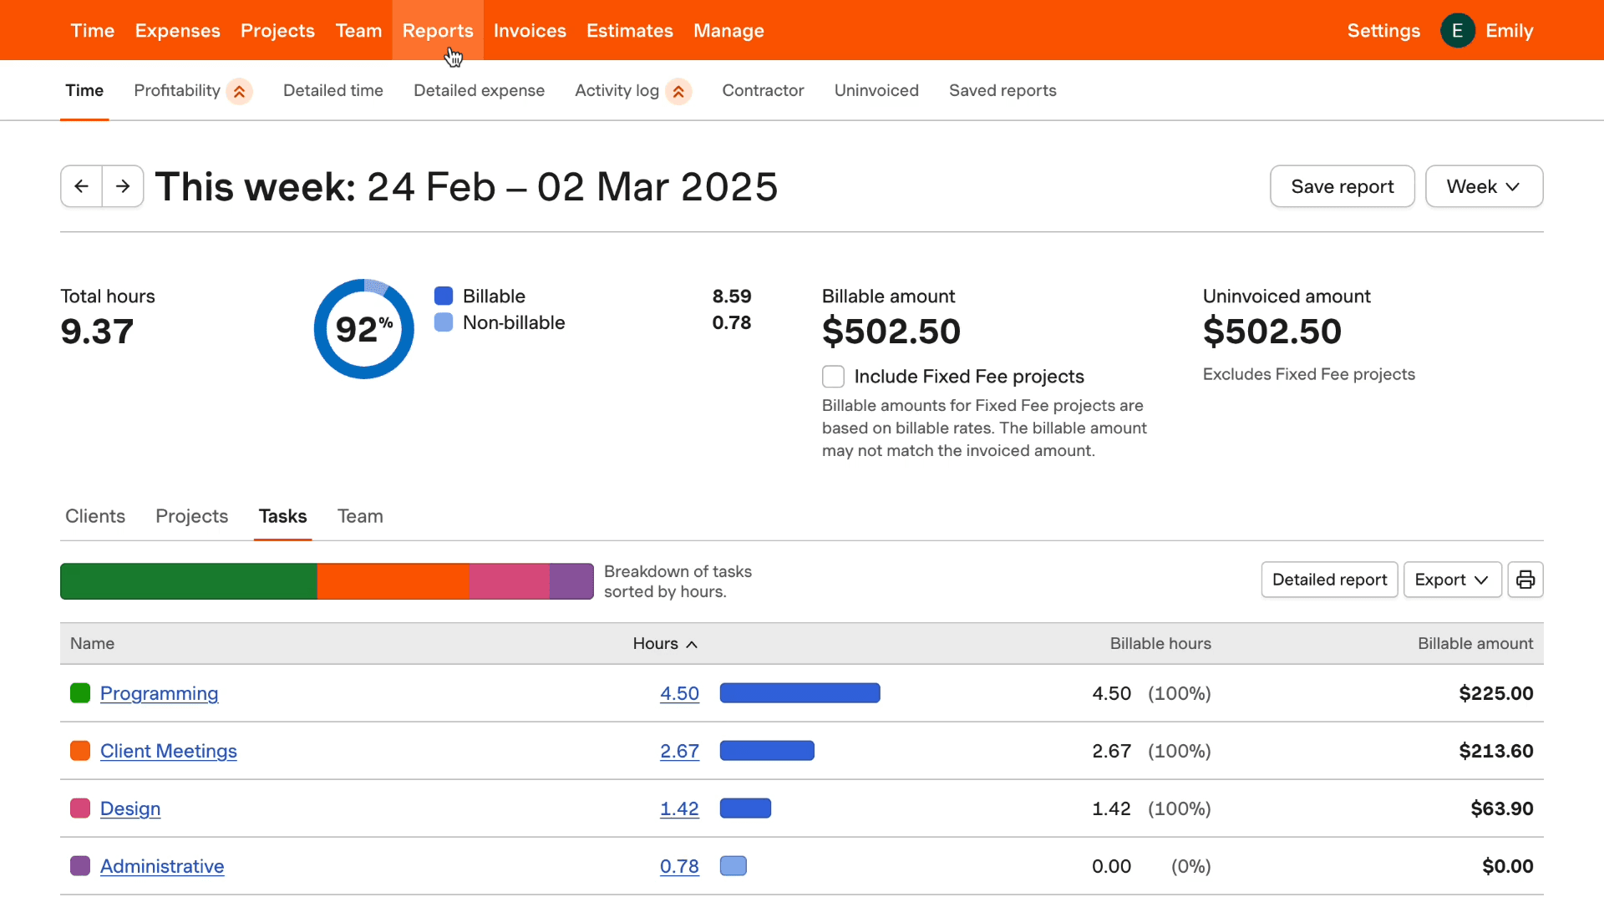Viewport: 1604px width, 902px height.
Task: Open the Export dropdown
Action: pyautogui.click(x=1452, y=580)
